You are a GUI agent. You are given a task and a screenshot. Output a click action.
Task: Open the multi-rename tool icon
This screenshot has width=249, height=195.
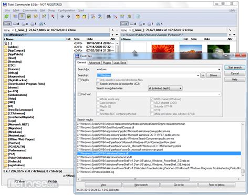[115, 17]
